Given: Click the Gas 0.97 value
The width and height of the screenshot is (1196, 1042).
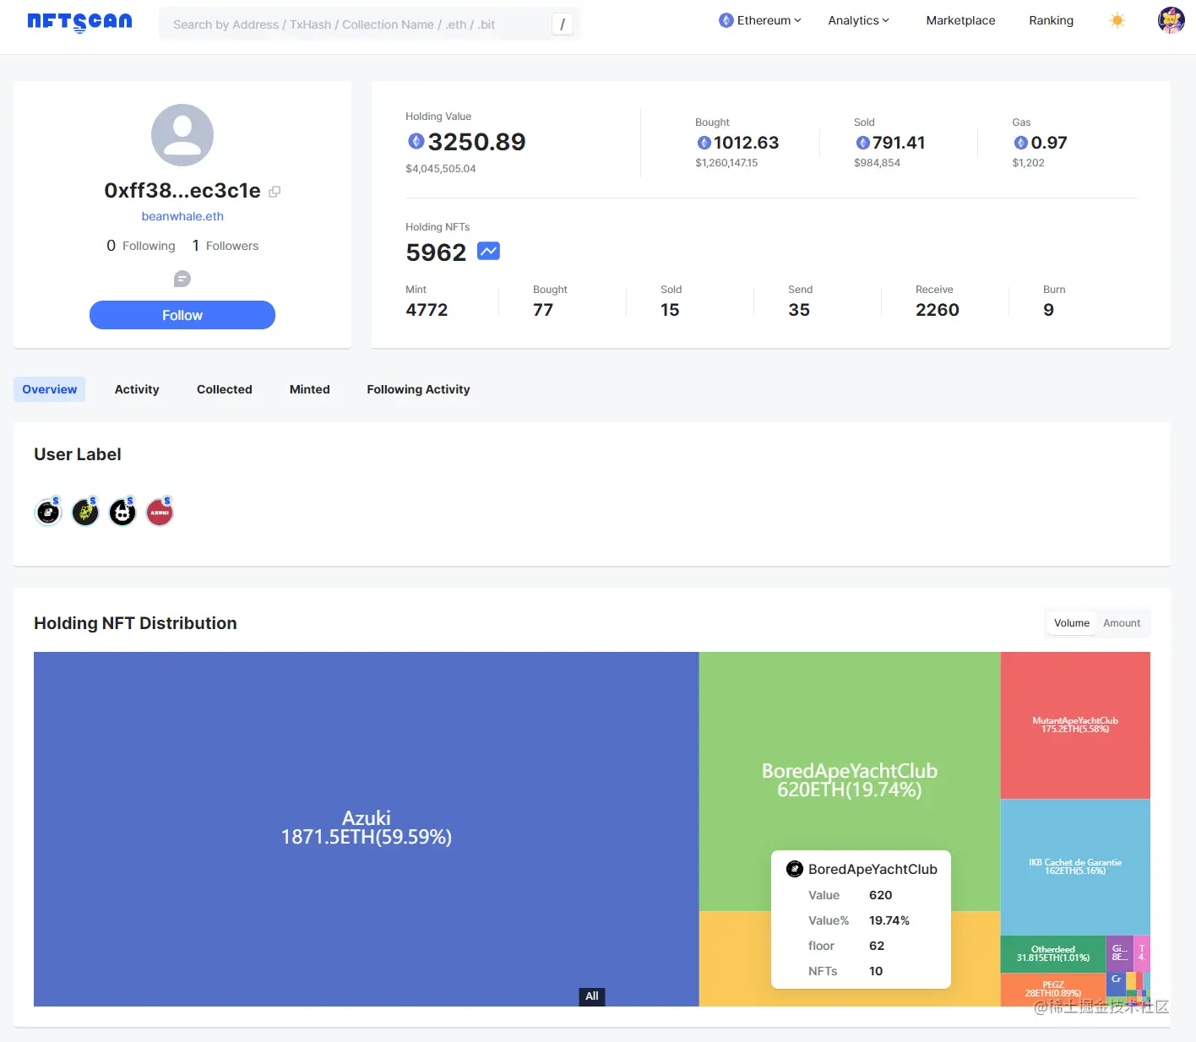Looking at the screenshot, I should (1049, 143).
